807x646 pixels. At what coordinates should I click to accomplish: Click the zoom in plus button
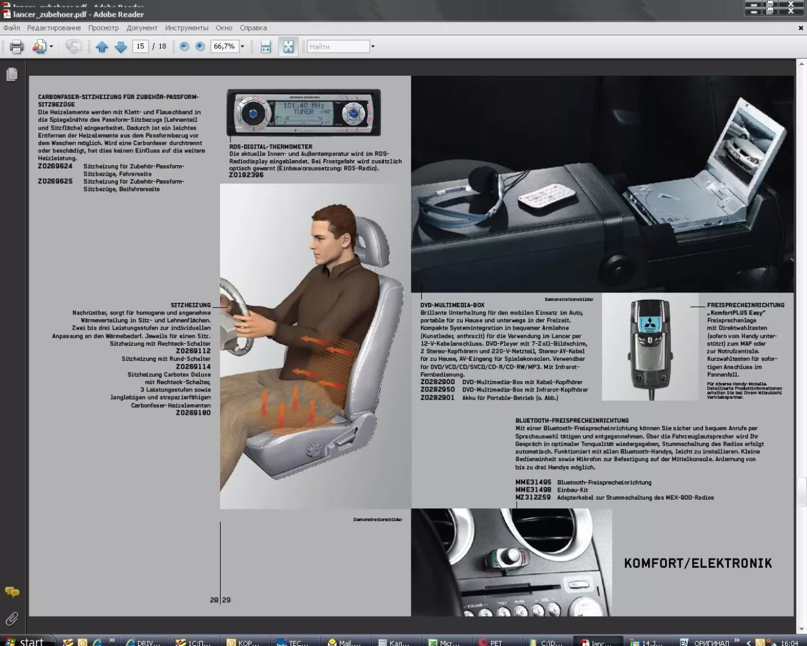200,46
